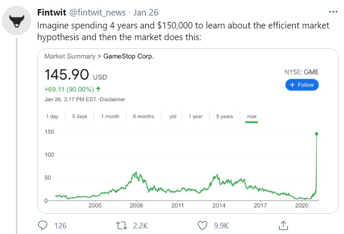Select the max chart range tab
The height and width of the screenshot is (234, 344).
pos(252,116)
